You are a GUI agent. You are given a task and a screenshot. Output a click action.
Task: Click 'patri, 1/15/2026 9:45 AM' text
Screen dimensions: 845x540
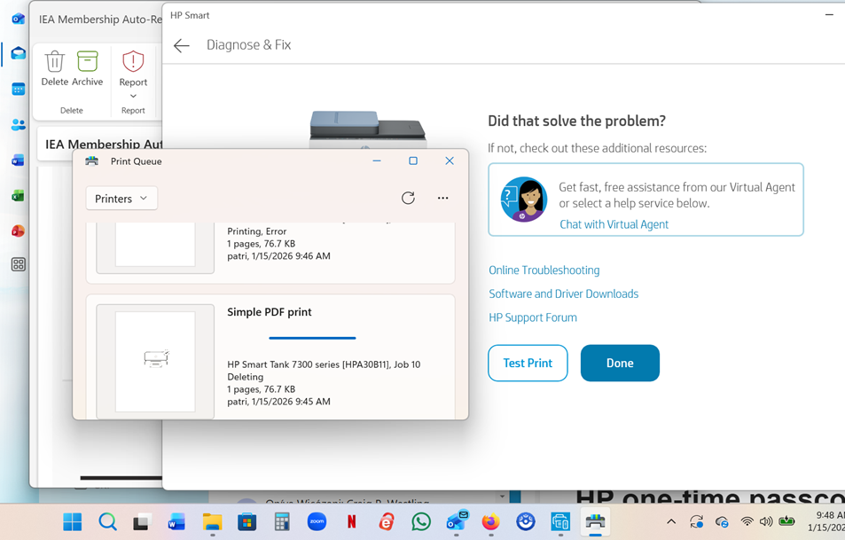tap(278, 402)
